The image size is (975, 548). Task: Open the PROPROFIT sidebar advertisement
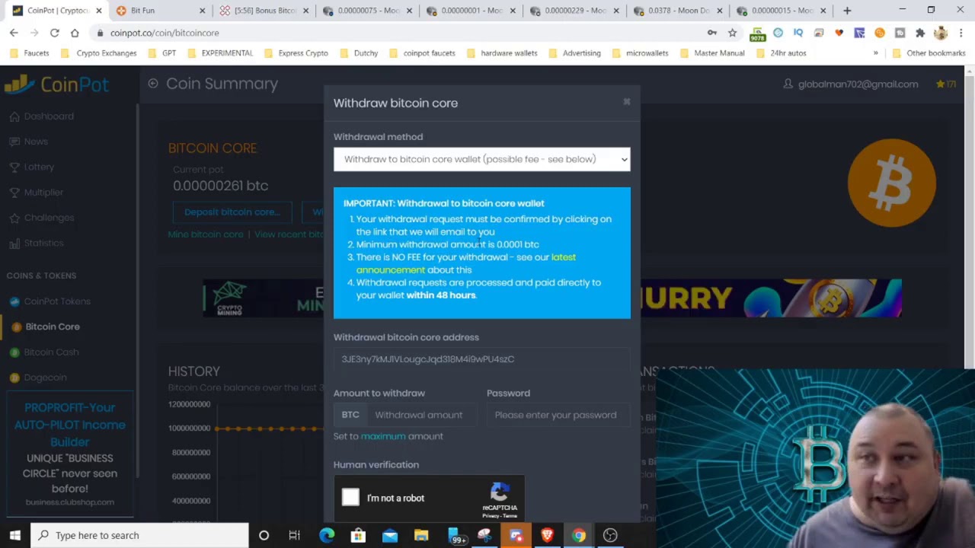pyautogui.click(x=69, y=454)
